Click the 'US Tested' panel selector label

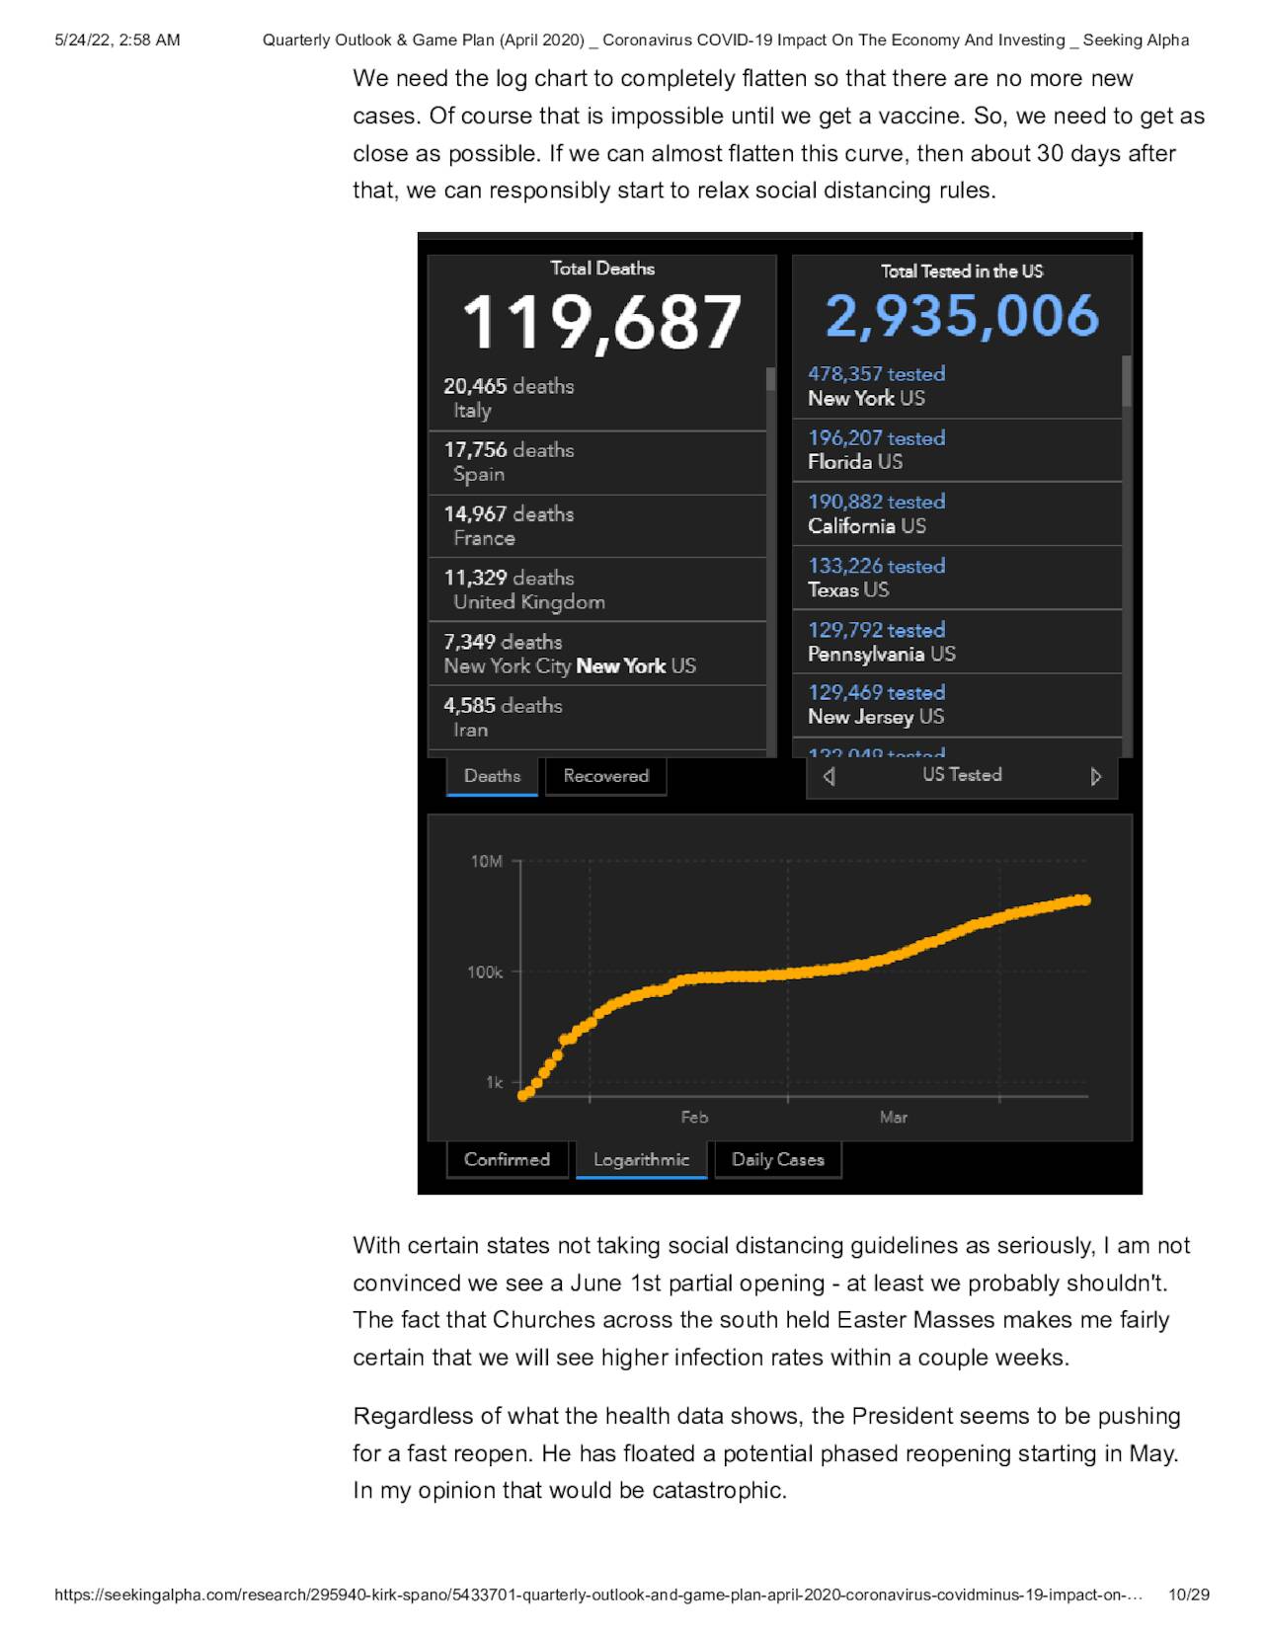click(962, 775)
